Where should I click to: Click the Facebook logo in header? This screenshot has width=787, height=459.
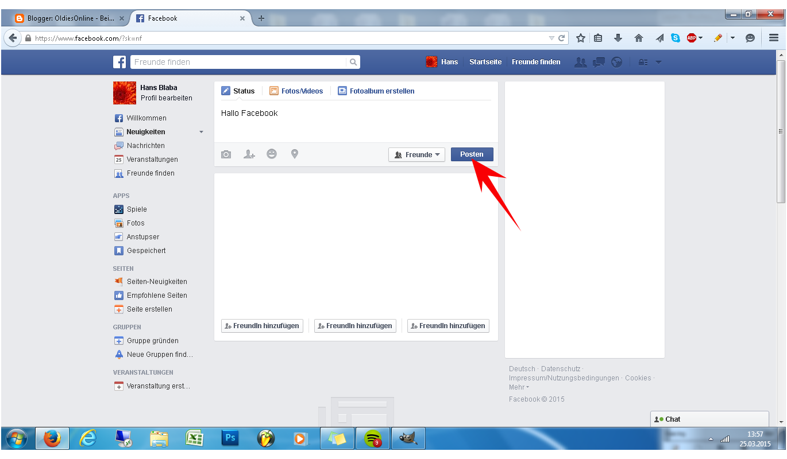(119, 62)
